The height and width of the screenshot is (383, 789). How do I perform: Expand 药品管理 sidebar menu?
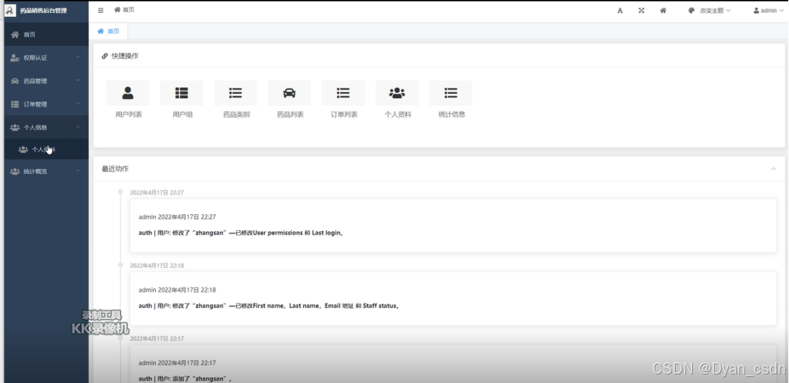(46, 81)
